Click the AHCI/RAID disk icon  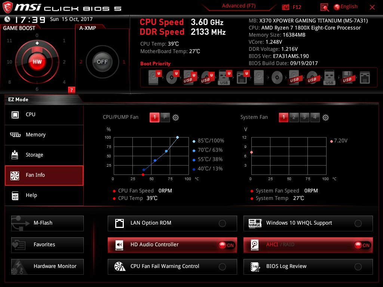point(255,245)
